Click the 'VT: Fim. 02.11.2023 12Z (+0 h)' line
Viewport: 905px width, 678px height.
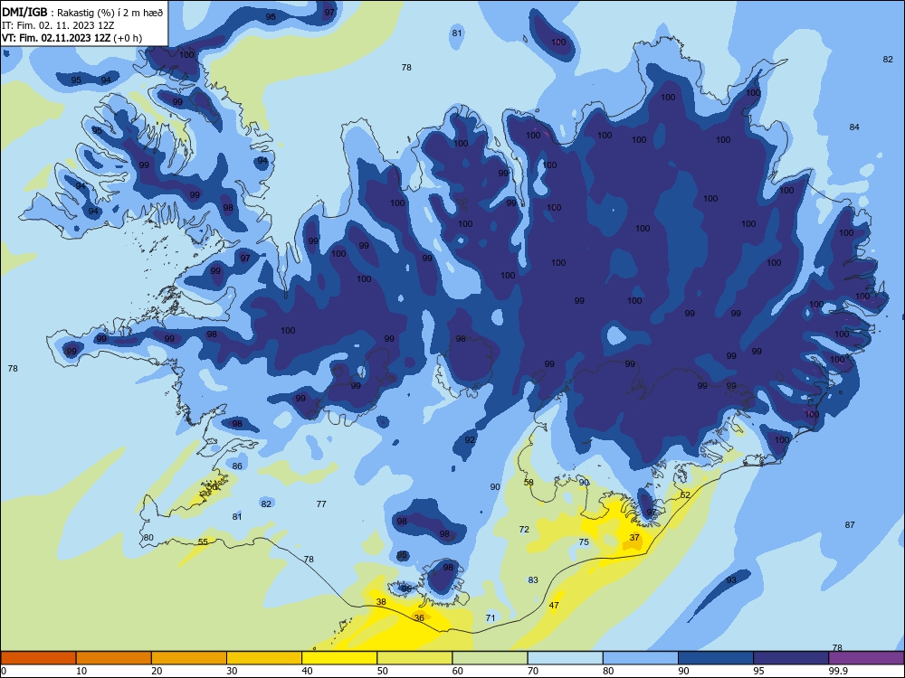coord(71,38)
